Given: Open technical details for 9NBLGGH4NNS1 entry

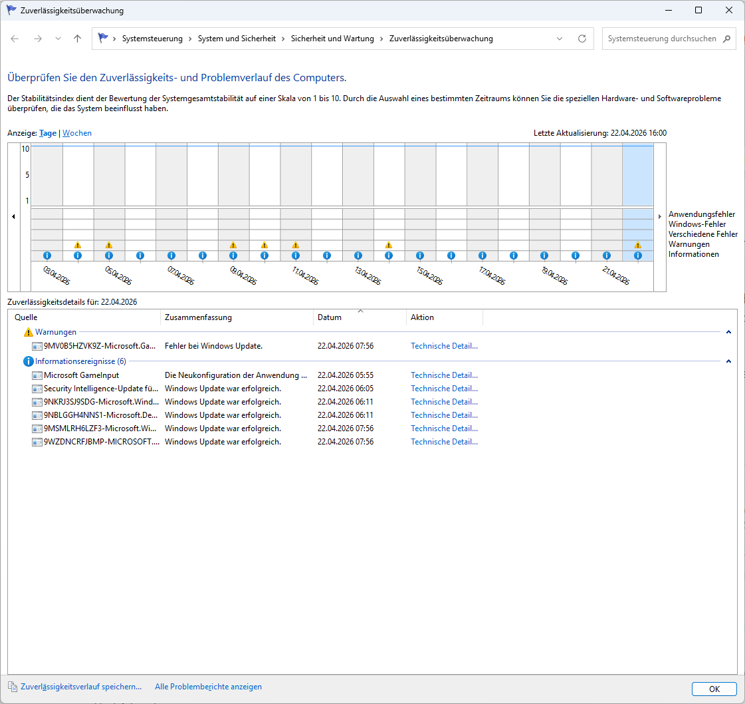Looking at the screenshot, I should coord(444,415).
